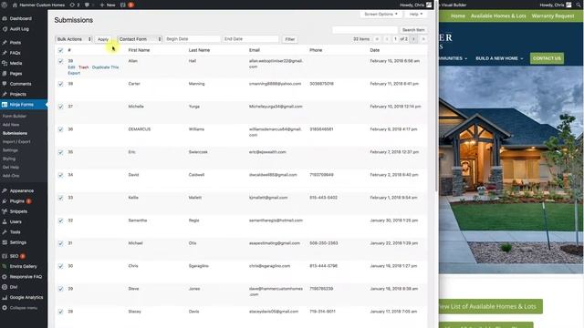This screenshot has height=328, width=584.
Task: Select Available Homes & Lots nav item
Action: (x=498, y=16)
